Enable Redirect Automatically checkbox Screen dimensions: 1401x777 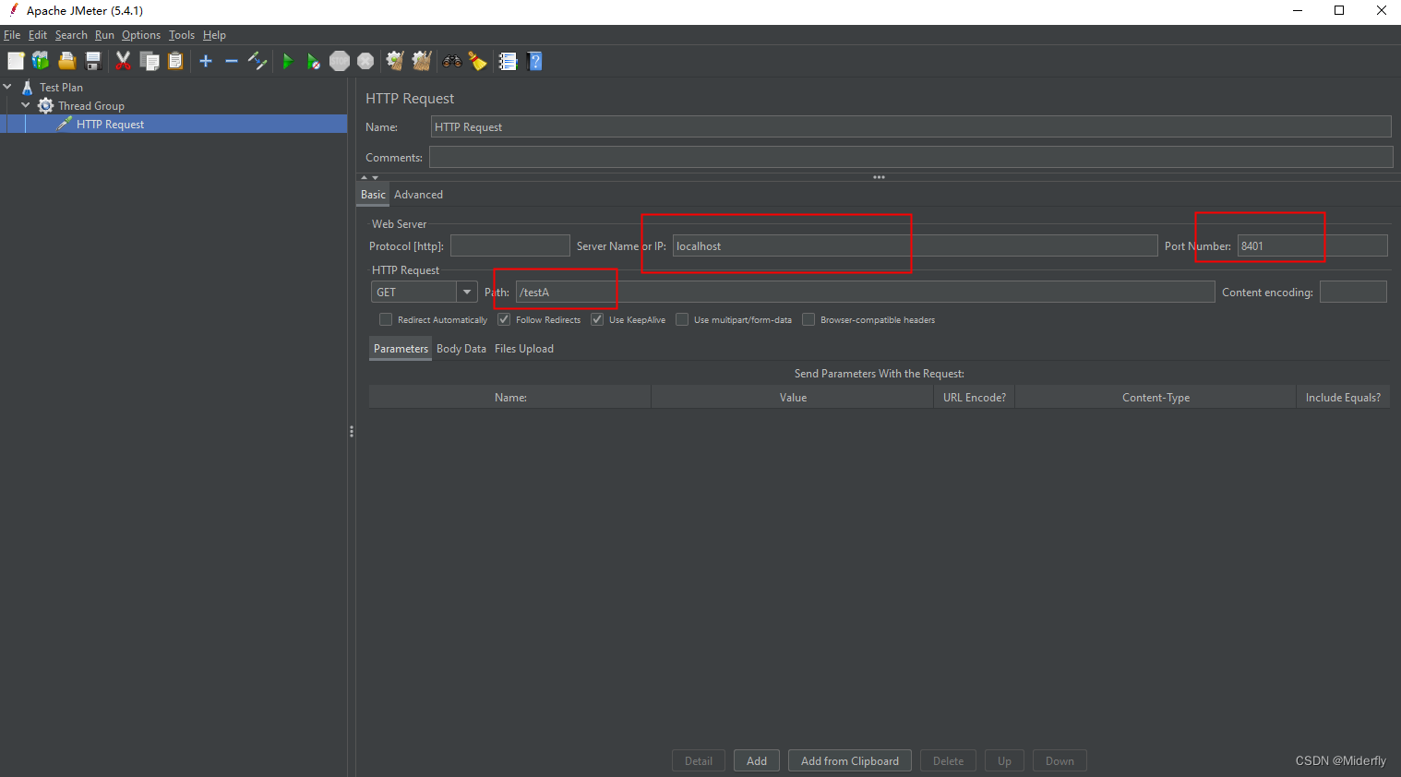[x=386, y=319]
